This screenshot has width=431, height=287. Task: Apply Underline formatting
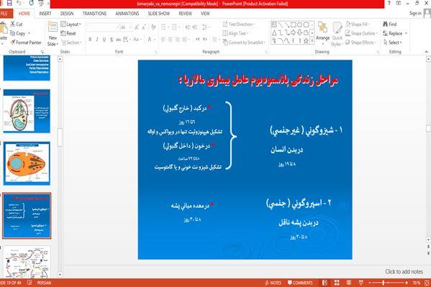[104, 40]
